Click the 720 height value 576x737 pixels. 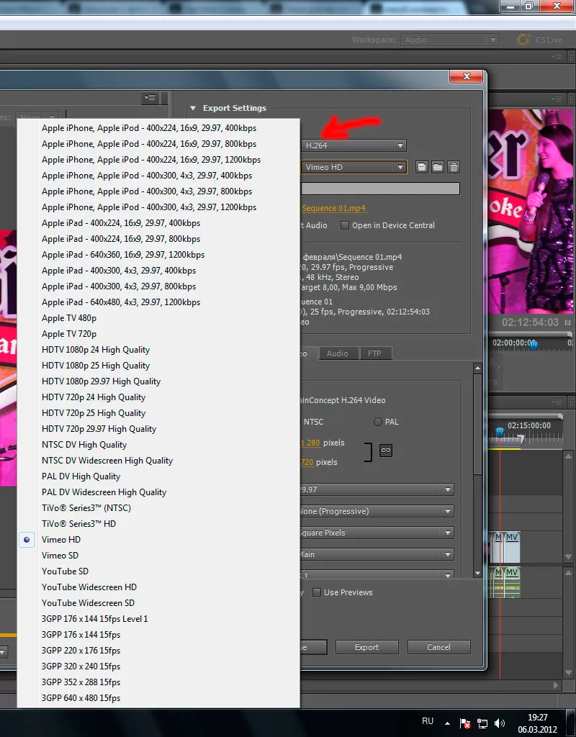pyautogui.click(x=307, y=462)
